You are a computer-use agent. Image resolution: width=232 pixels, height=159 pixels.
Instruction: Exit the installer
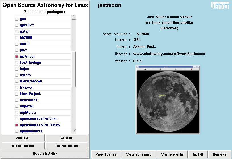45,154
